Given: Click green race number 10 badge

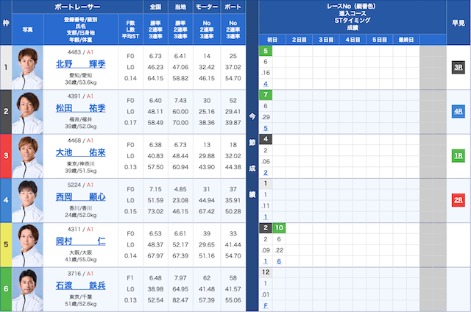Looking at the screenshot, I should tap(279, 228).
